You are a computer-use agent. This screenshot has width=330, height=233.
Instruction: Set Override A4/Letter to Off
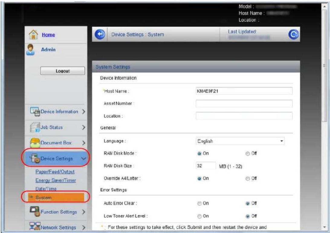click(x=248, y=179)
